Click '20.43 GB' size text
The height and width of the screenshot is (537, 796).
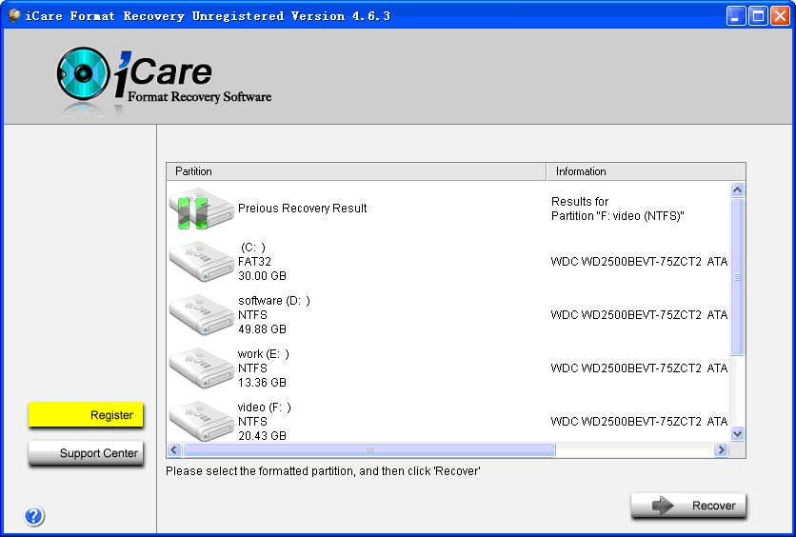[262, 435]
